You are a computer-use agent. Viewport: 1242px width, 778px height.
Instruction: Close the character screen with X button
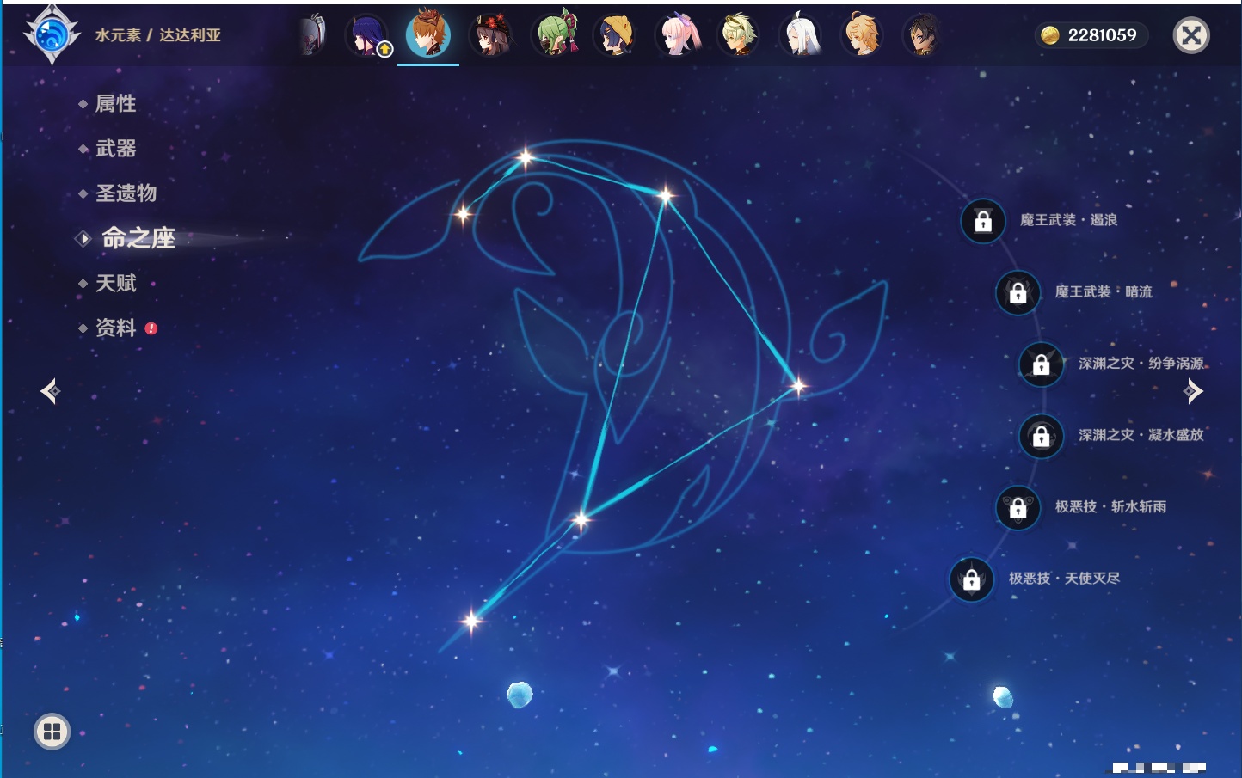click(1191, 35)
